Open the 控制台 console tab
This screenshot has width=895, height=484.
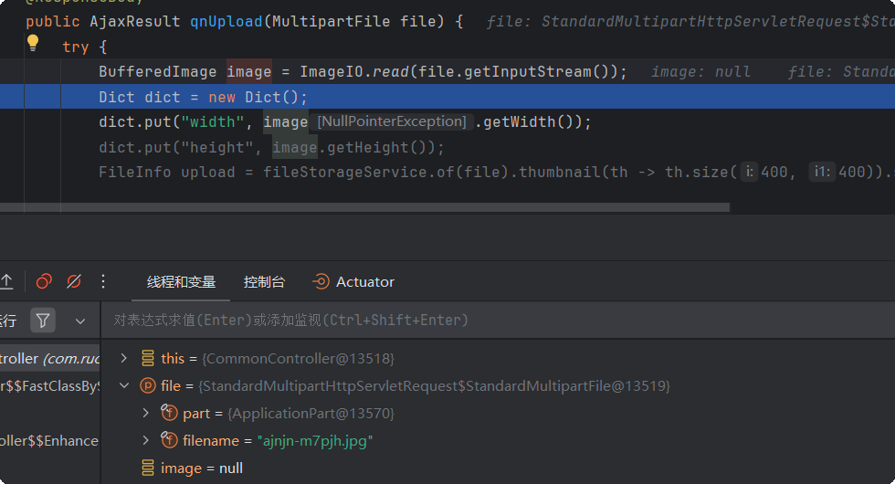coord(264,282)
